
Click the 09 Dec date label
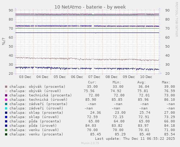pos(129,77)
